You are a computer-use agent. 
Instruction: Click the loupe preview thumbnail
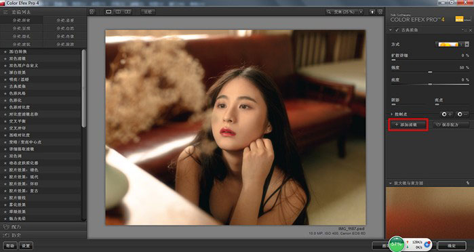(430, 213)
